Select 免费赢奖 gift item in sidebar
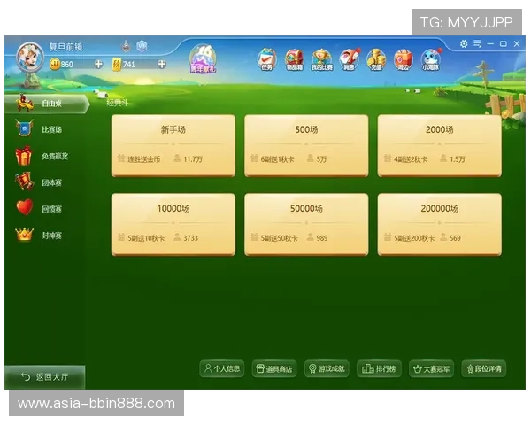 point(44,156)
